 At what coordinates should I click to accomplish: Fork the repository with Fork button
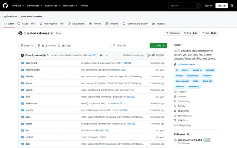pyautogui.click(x=191, y=33)
